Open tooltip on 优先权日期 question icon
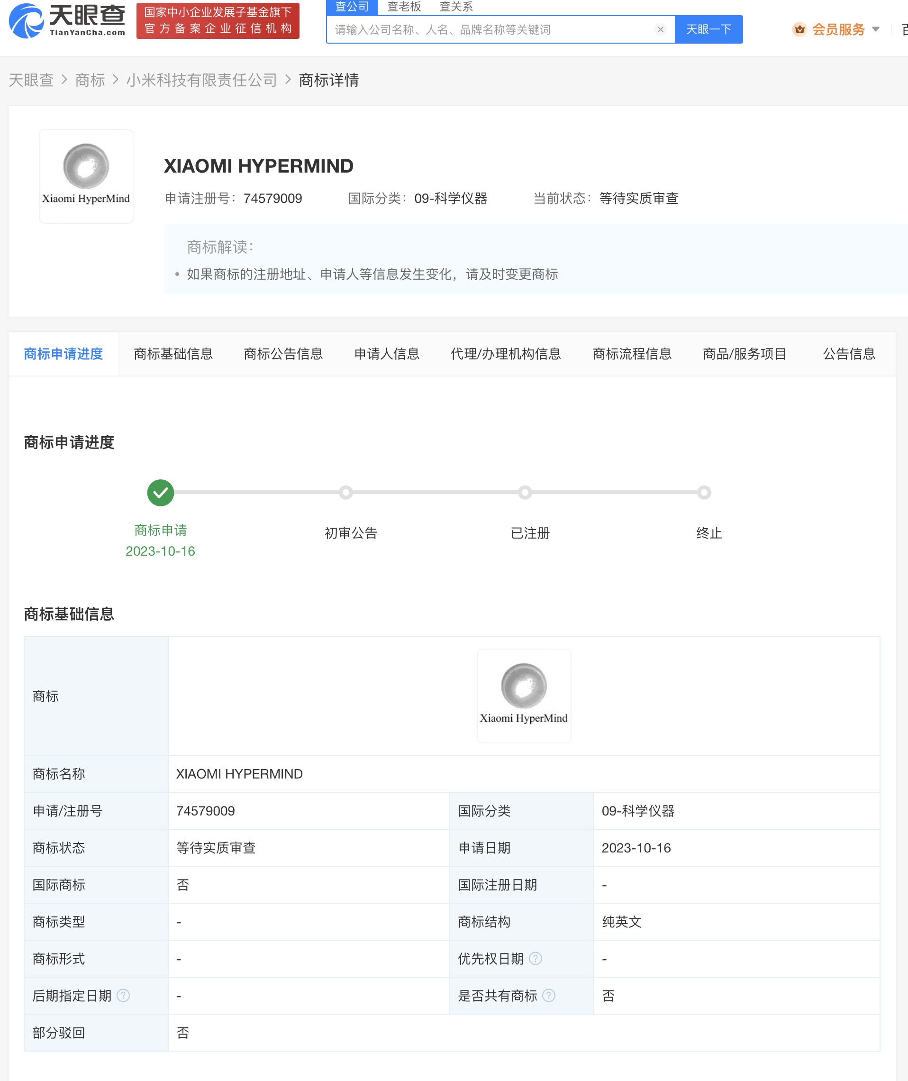908x1081 pixels. (536, 958)
